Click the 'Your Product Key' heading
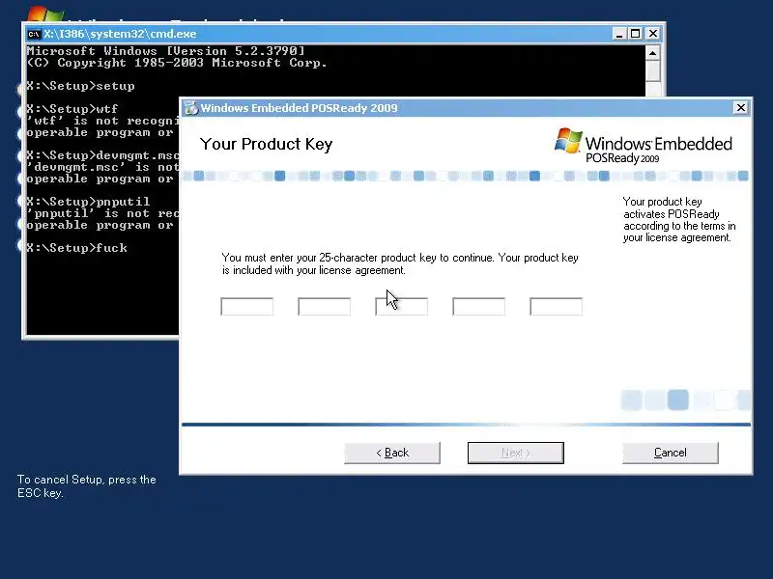Image resolution: width=773 pixels, height=579 pixels. [267, 144]
